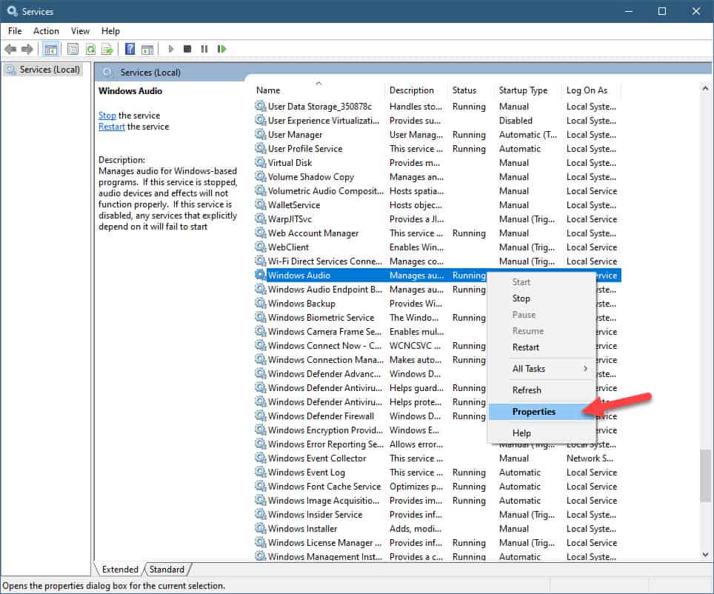The image size is (714, 594).
Task: Open the Help menu in menu bar
Action: click(x=110, y=31)
